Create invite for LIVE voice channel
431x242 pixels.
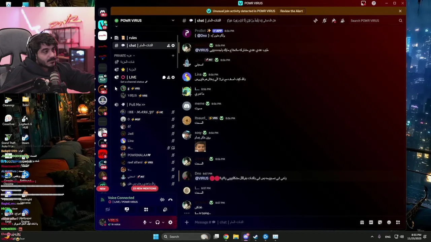[x=169, y=77]
